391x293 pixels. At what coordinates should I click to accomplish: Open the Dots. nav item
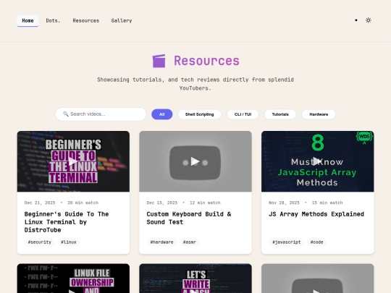[x=53, y=21]
